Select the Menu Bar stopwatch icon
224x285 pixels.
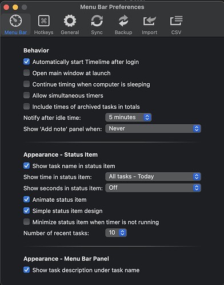[x=15, y=21]
